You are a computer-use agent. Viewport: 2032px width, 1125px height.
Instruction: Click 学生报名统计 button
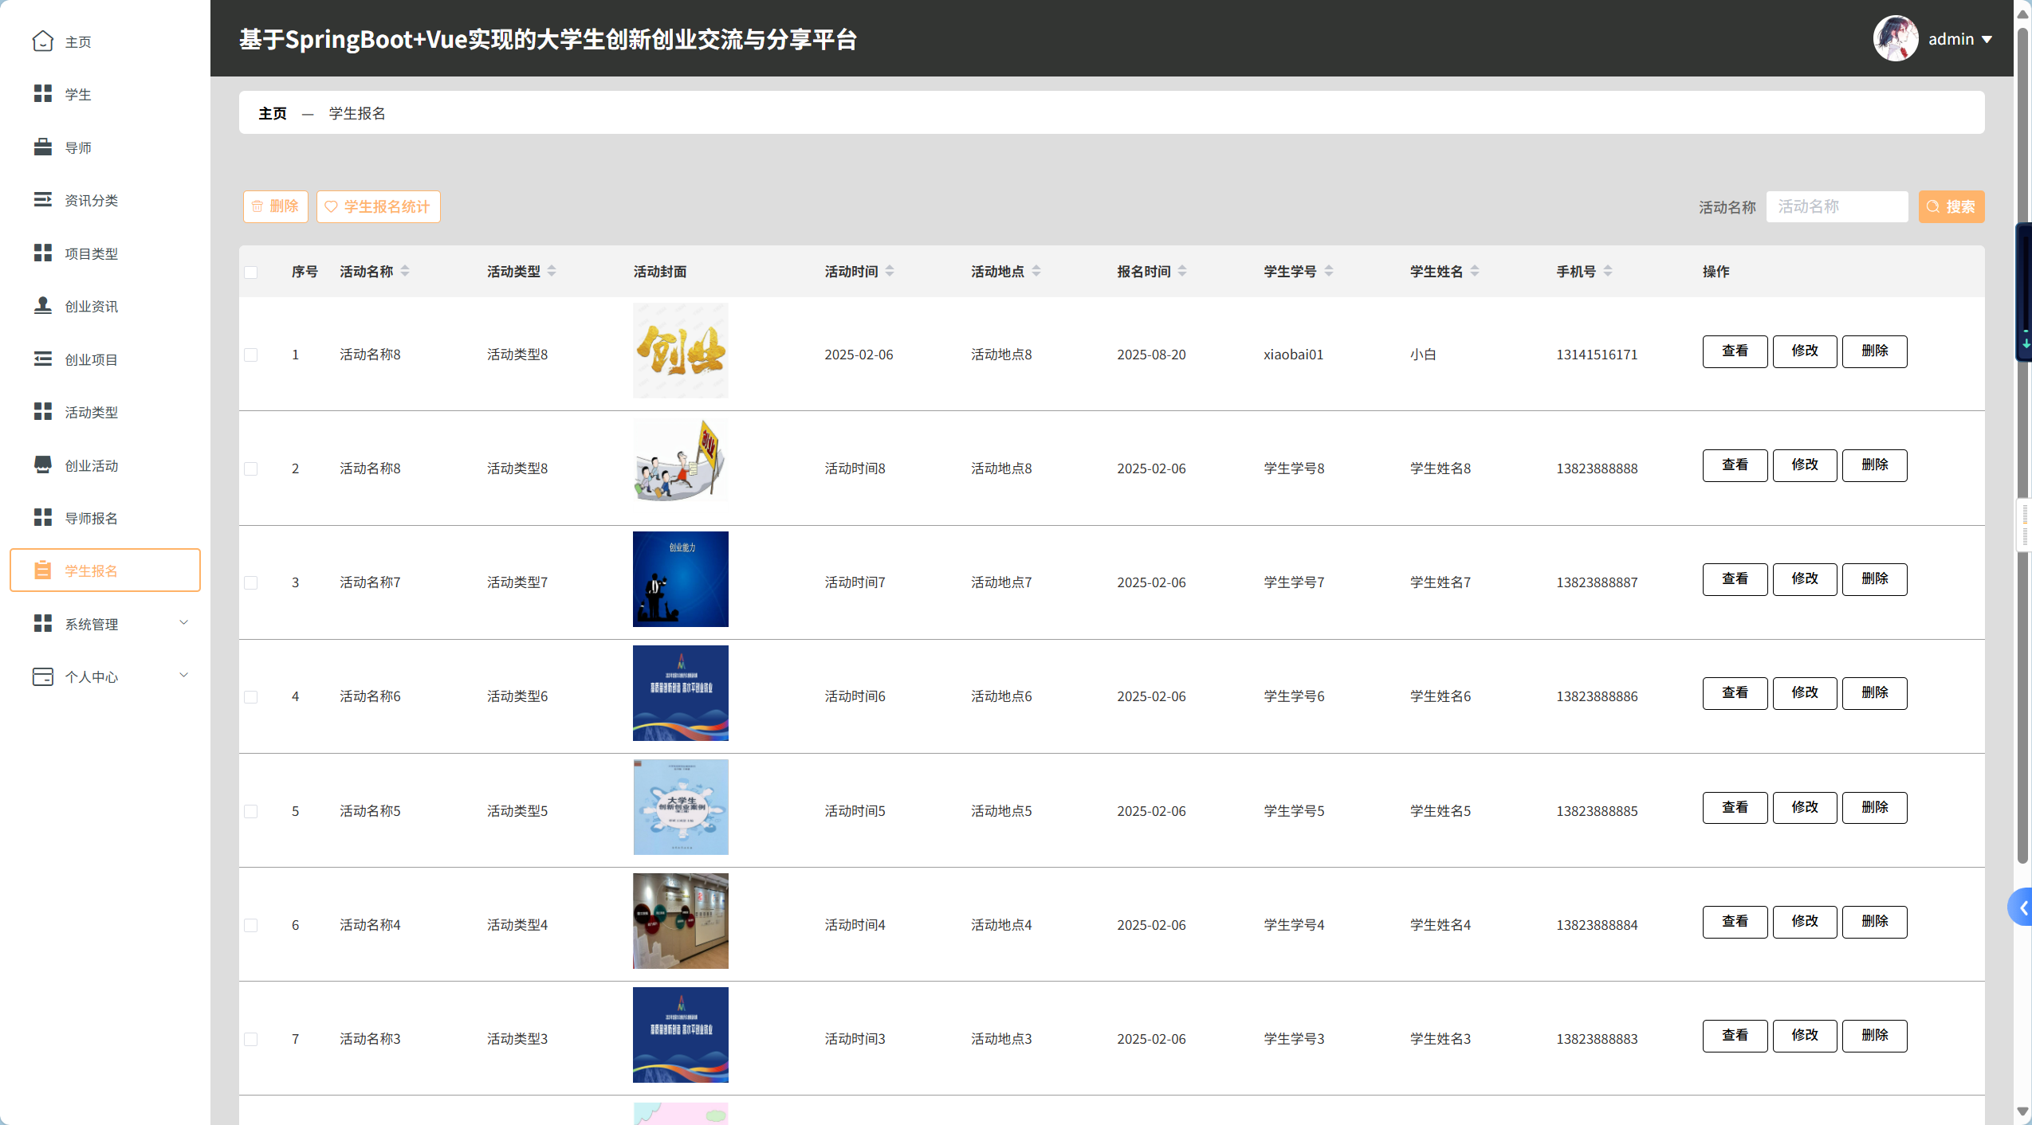tap(378, 206)
